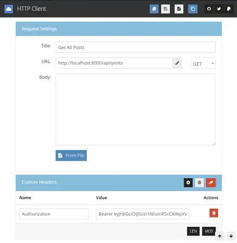Add a new custom header with black plus
Image resolution: width=237 pixels, height=243 pixels.
pos(188,183)
